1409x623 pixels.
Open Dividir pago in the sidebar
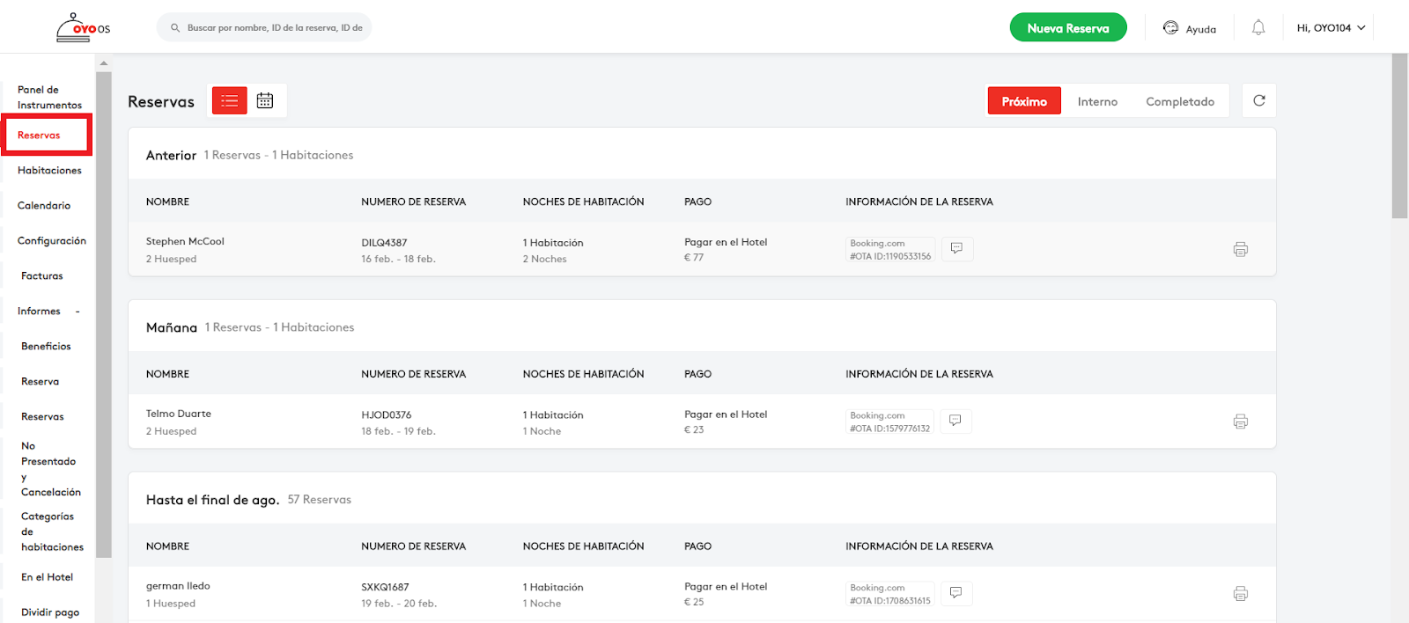point(50,612)
